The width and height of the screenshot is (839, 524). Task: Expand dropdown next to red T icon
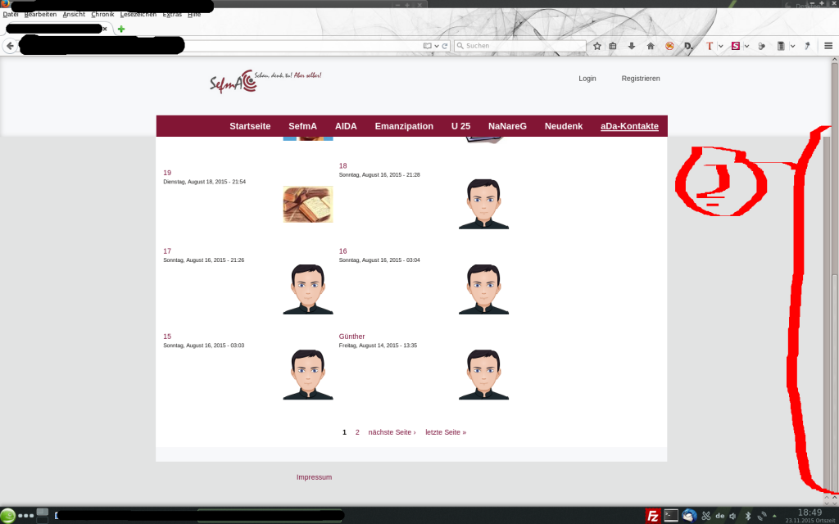click(721, 46)
